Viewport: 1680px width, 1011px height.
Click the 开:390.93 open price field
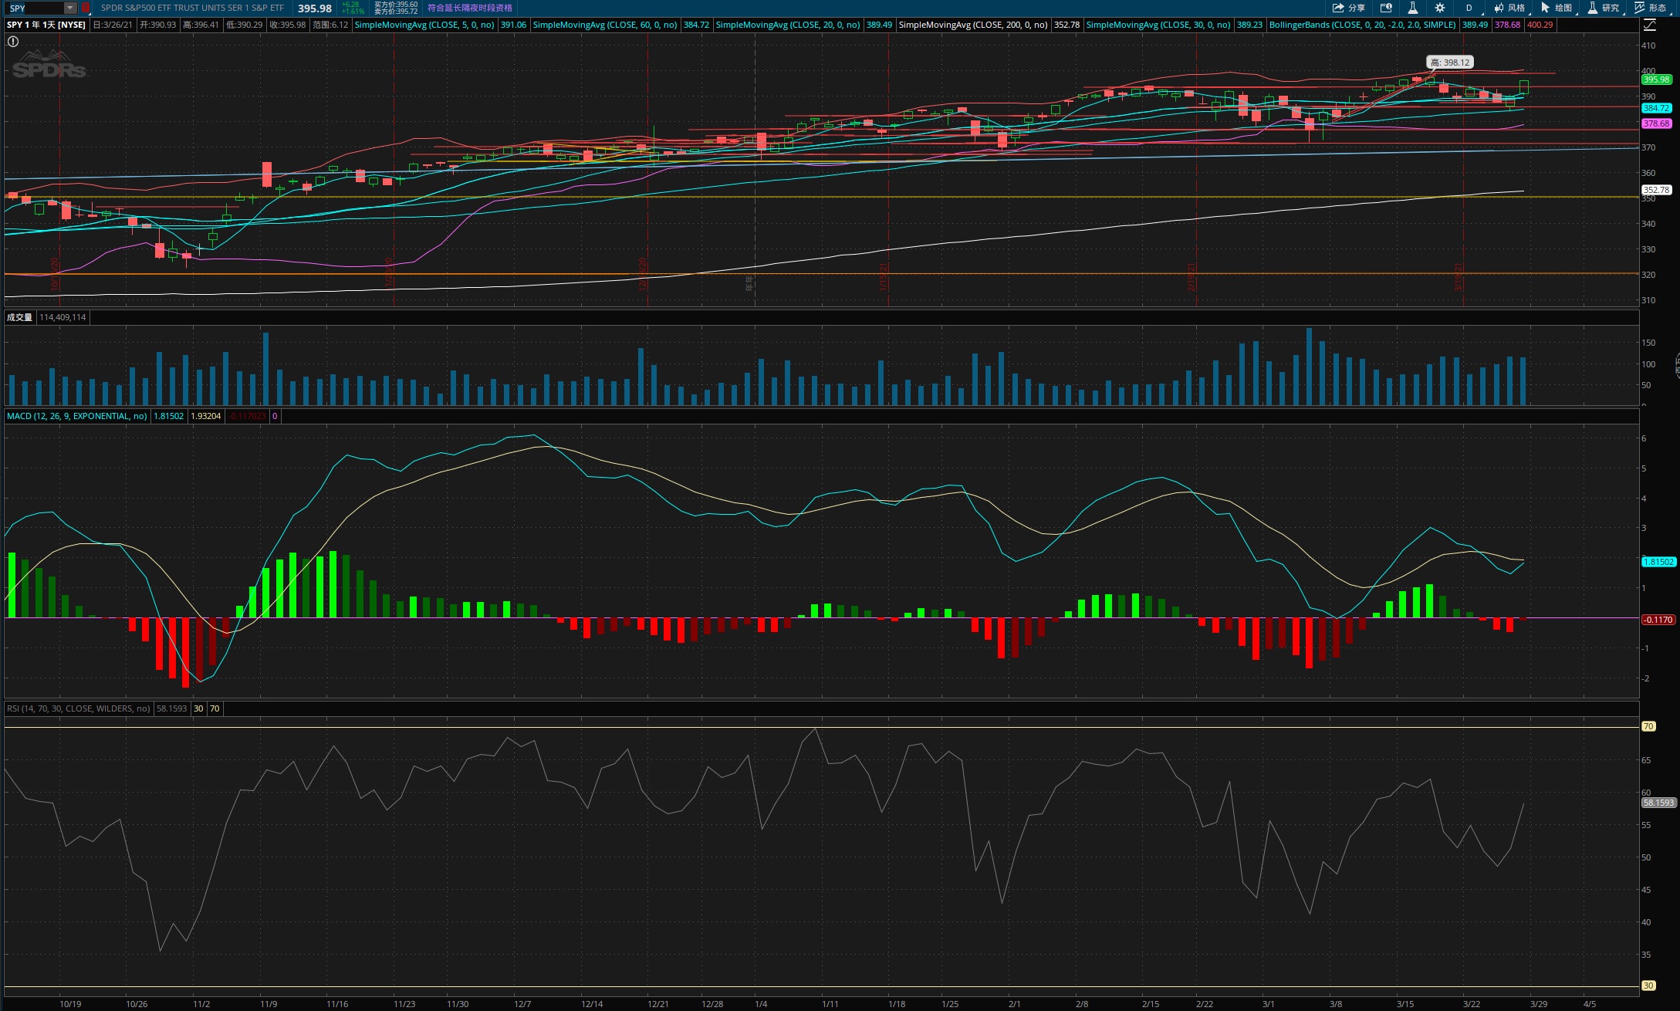[157, 25]
